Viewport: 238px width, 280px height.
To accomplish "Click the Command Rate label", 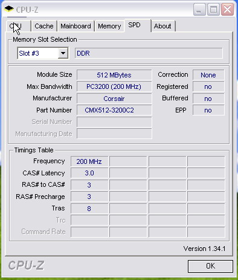I will pos(43,232).
